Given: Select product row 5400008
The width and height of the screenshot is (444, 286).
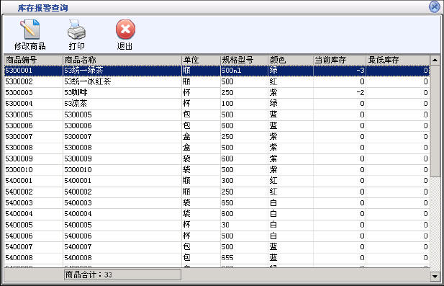Looking at the screenshot, I should coord(217,258).
